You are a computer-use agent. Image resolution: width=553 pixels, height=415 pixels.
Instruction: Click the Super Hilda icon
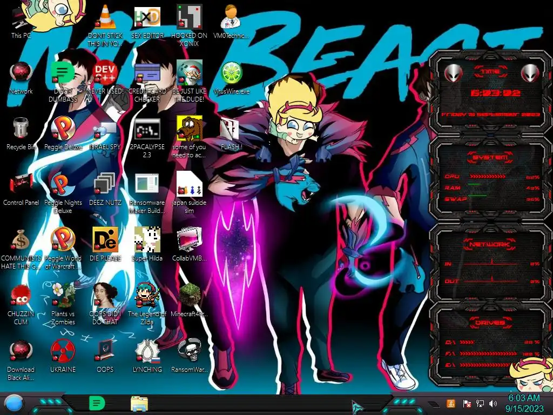(x=147, y=244)
